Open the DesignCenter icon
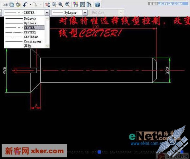 (x=83, y=5)
